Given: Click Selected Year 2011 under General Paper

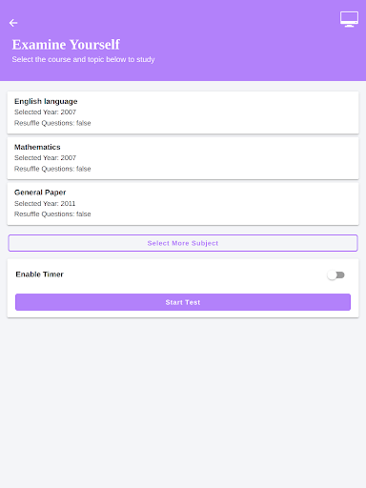Looking at the screenshot, I should point(45,203).
